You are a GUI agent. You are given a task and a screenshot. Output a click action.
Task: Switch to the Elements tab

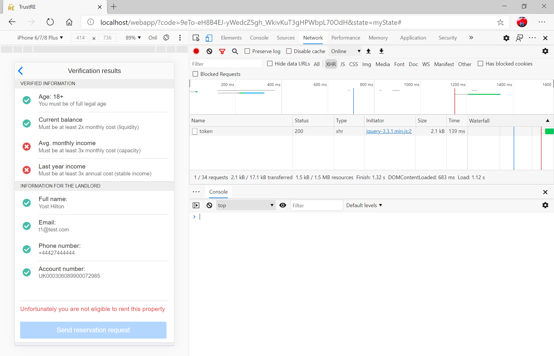click(x=231, y=38)
